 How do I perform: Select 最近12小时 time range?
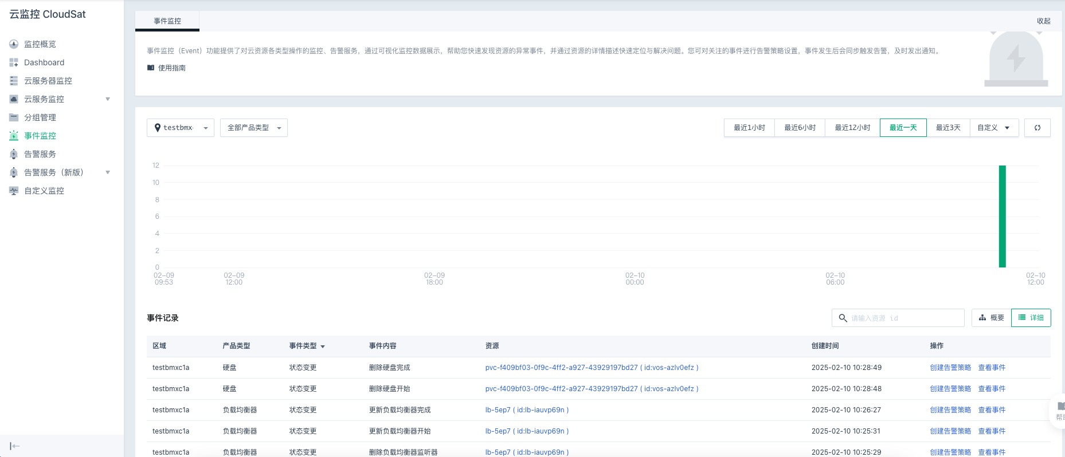(x=853, y=128)
